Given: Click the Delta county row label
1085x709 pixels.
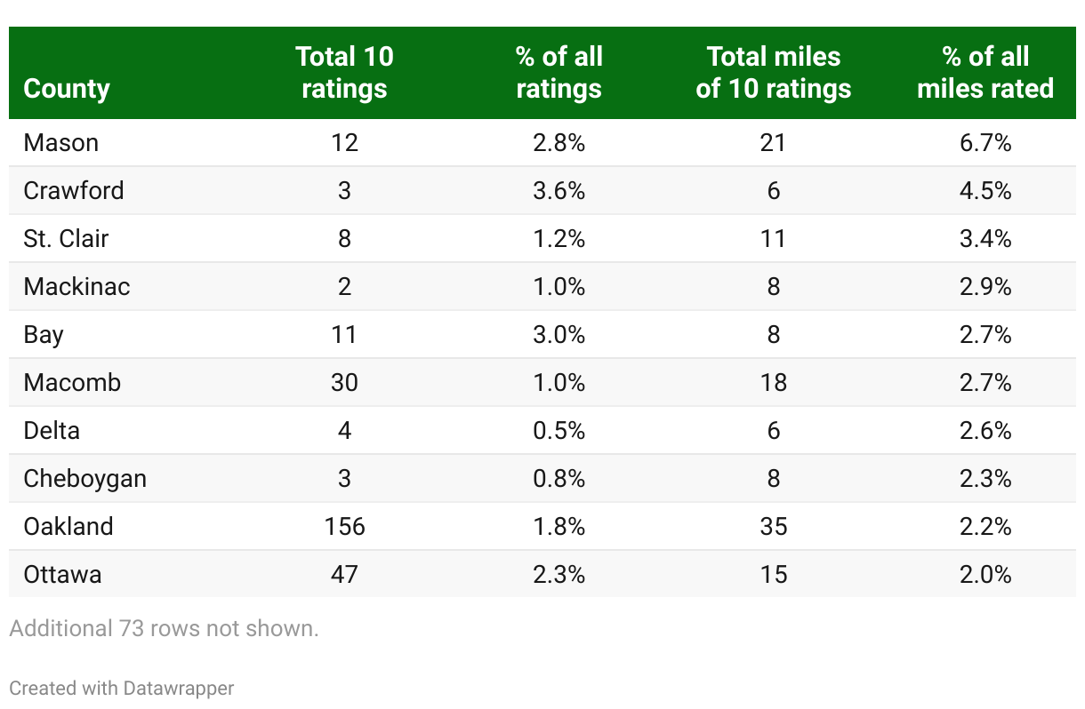Looking at the screenshot, I should [52, 430].
